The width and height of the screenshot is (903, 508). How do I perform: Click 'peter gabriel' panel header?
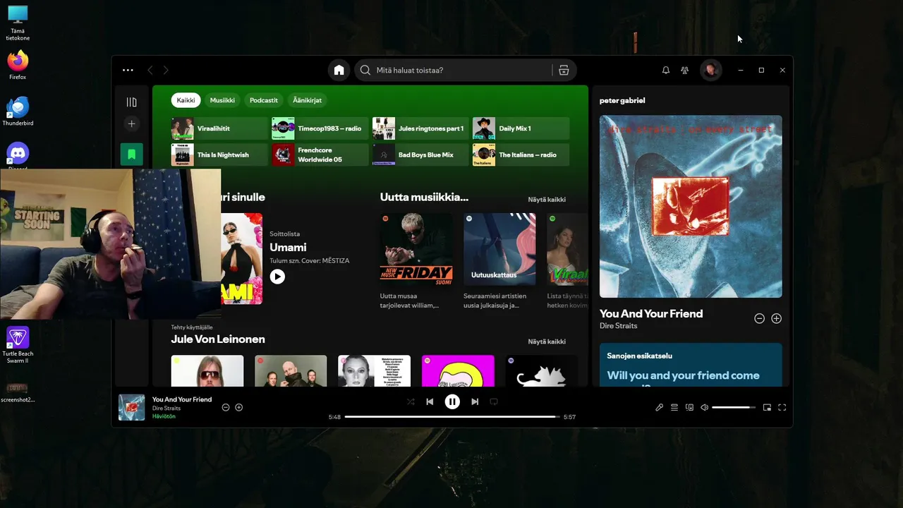[622, 100]
